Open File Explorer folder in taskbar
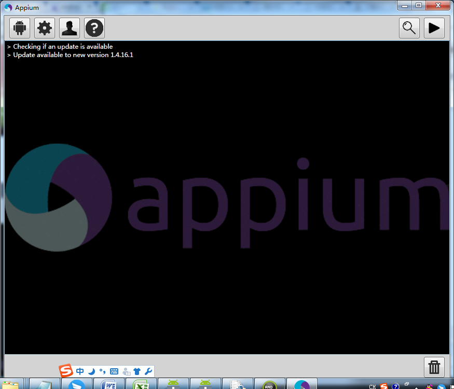Viewport: 454px width, 389px height. [11, 384]
